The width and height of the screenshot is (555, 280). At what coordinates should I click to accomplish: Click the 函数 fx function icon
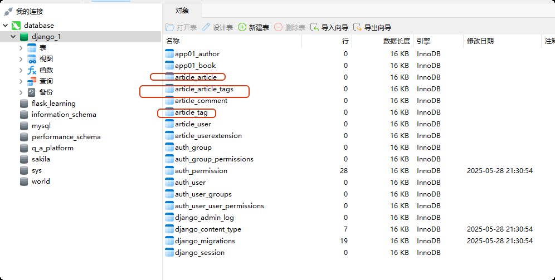point(32,70)
